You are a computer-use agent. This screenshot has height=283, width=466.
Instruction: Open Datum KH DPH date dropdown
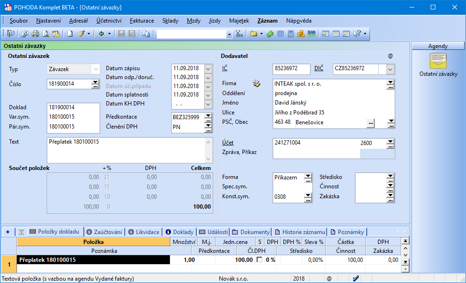(208, 104)
